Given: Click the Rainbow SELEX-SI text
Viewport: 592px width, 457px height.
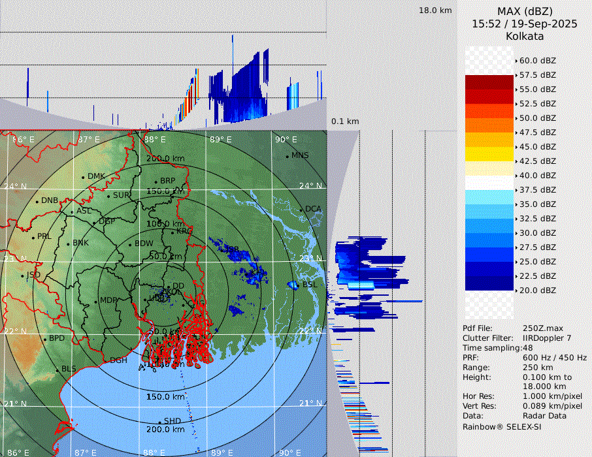Looking at the screenshot, I should click(502, 426).
